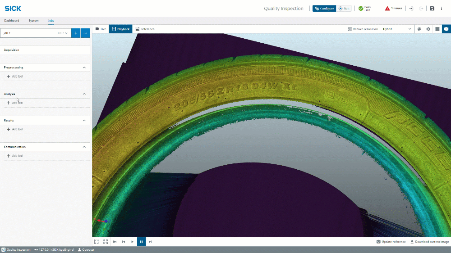Switch to Run mode
Image resolution: width=451 pixels, height=253 pixels.
344,9
